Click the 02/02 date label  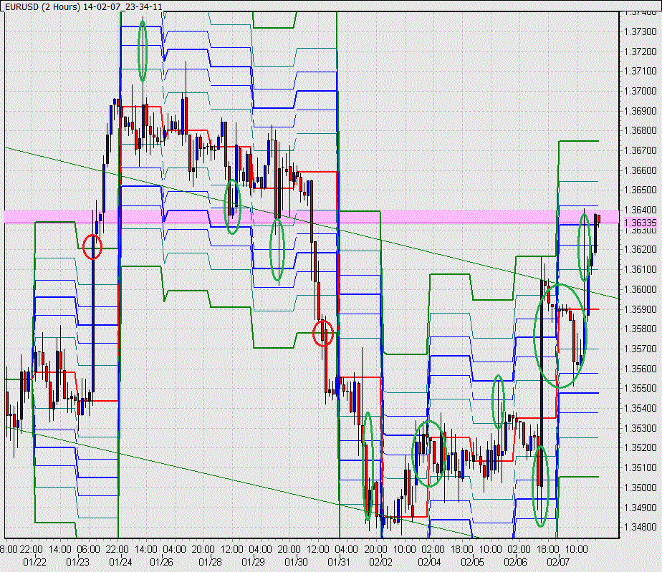click(x=380, y=562)
